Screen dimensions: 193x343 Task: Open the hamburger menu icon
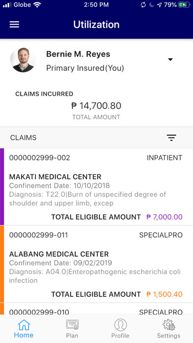pyautogui.click(x=14, y=25)
